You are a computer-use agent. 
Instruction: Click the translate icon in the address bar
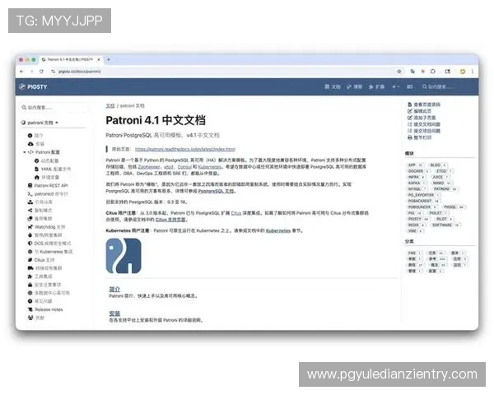pos(412,72)
